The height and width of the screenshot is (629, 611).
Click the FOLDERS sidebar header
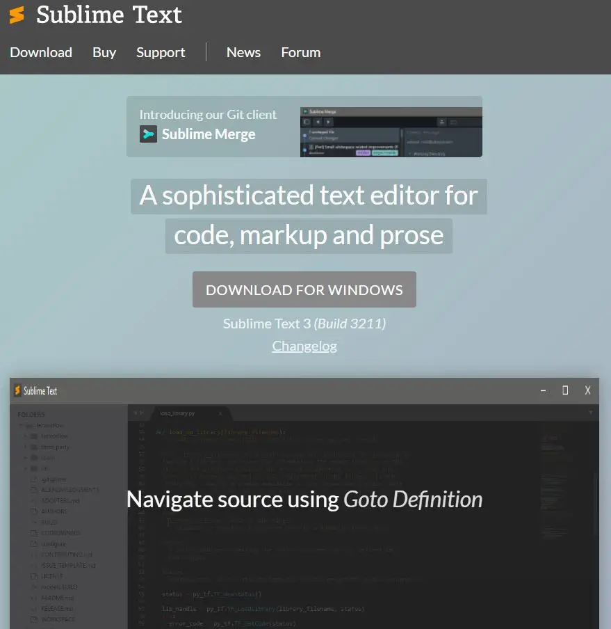tap(31, 415)
